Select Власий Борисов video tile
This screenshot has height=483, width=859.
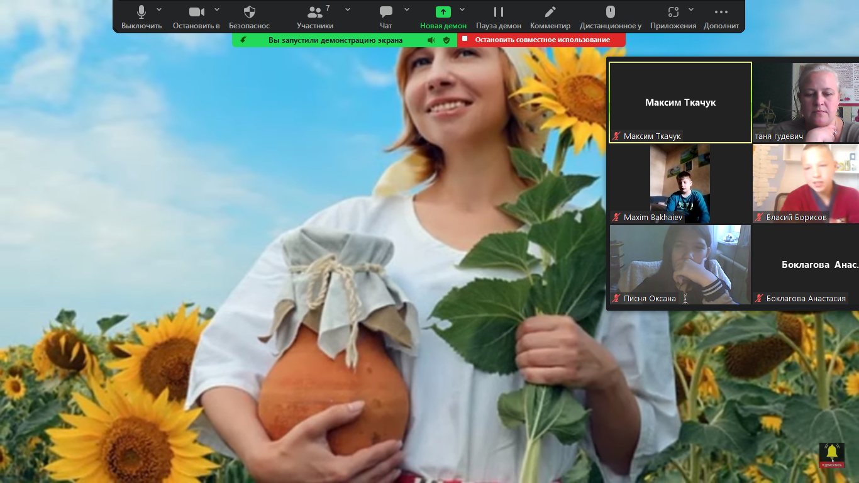[806, 184]
